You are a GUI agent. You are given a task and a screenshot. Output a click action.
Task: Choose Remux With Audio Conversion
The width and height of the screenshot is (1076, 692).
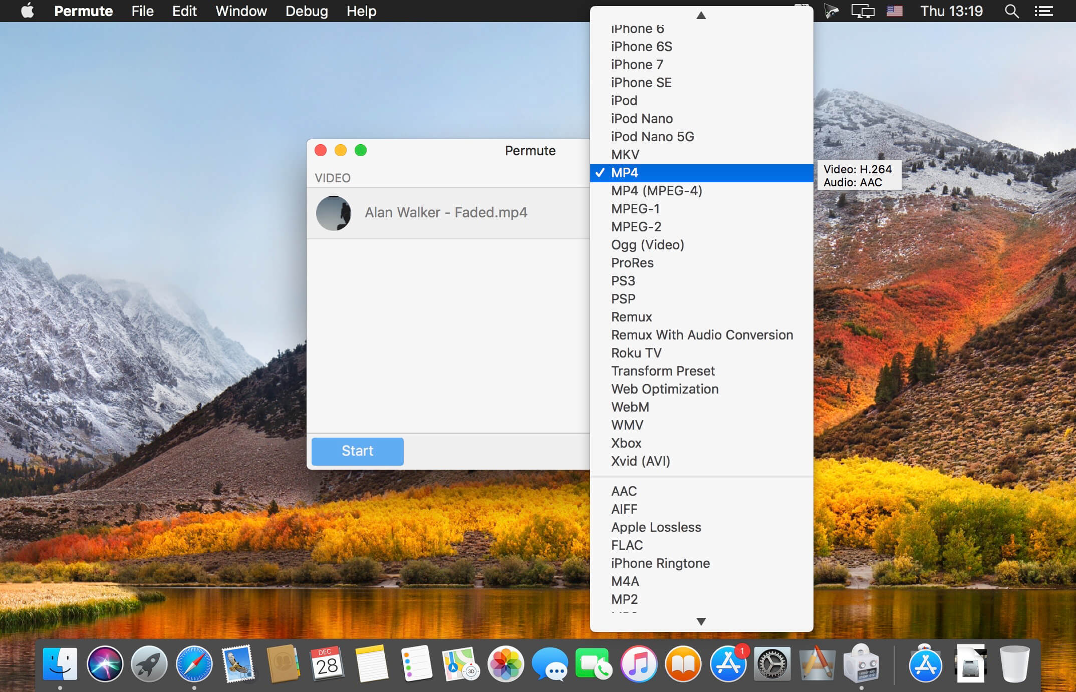tap(701, 335)
